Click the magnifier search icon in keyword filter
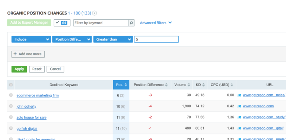The height and width of the screenshot is (140, 286). pos(131,23)
